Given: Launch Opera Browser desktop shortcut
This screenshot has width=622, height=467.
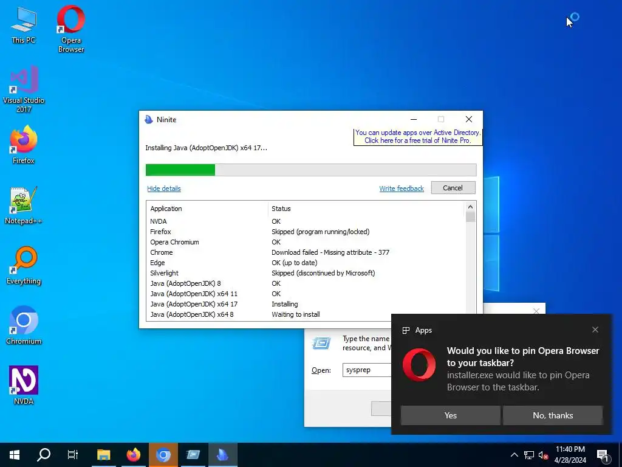Looking at the screenshot, I should (x=70, y=29).
